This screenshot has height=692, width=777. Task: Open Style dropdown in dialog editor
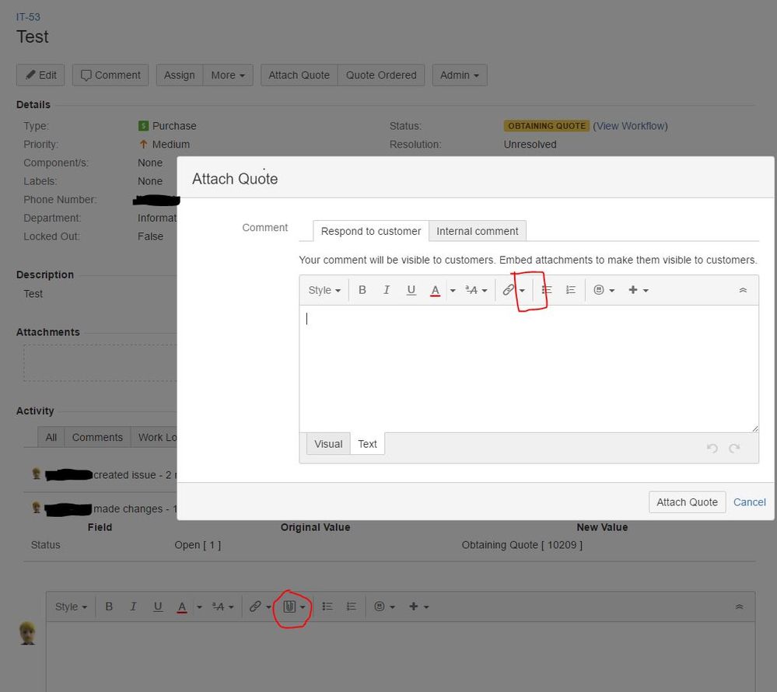coord(324,290)
